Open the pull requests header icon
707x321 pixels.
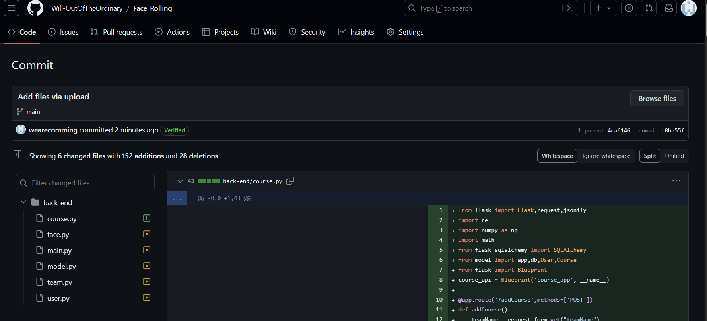click(x=649, y=8)
